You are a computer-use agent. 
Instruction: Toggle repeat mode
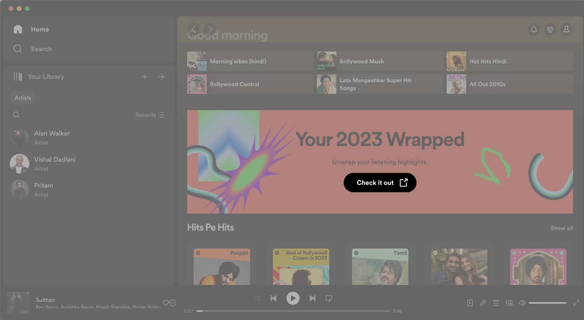coord(329,298)
